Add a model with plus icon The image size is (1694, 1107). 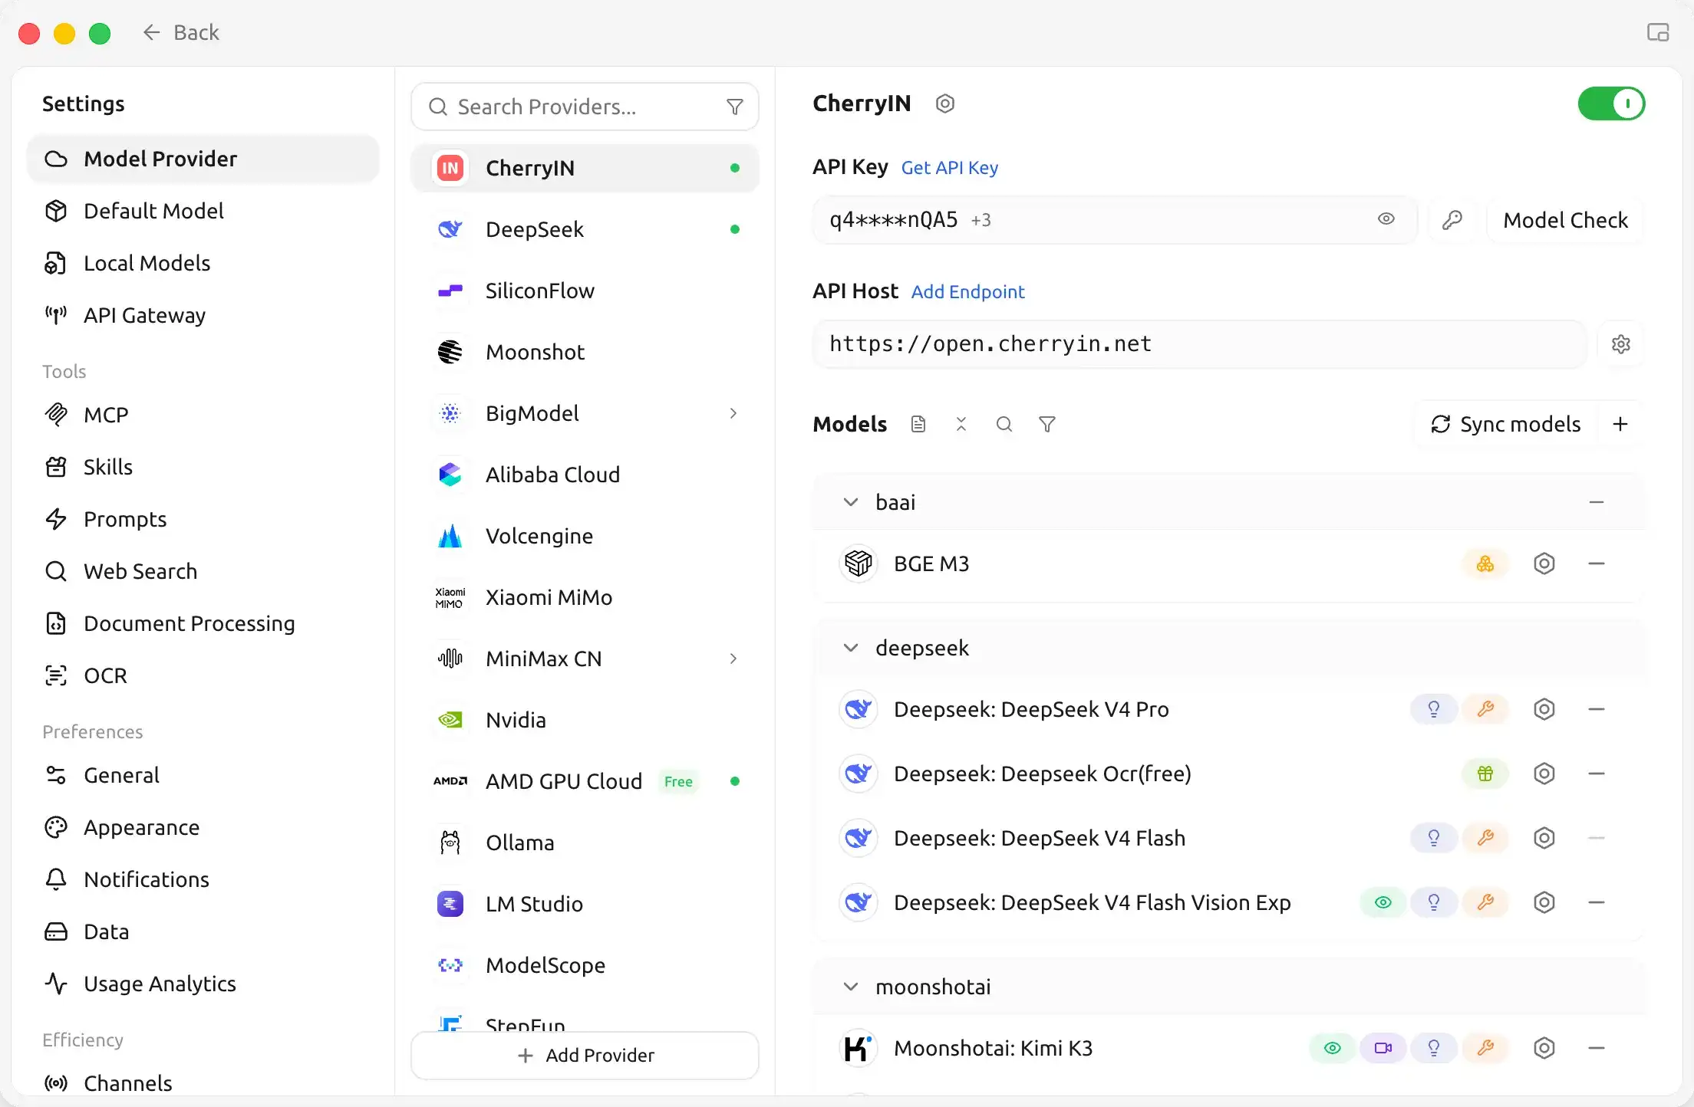(1620, 424)
